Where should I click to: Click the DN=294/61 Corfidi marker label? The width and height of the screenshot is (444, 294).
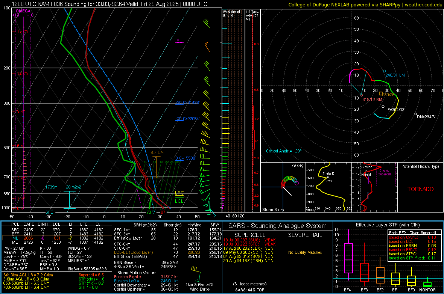427,117
